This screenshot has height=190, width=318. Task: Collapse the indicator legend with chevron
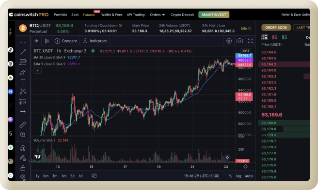coord(37,71)
